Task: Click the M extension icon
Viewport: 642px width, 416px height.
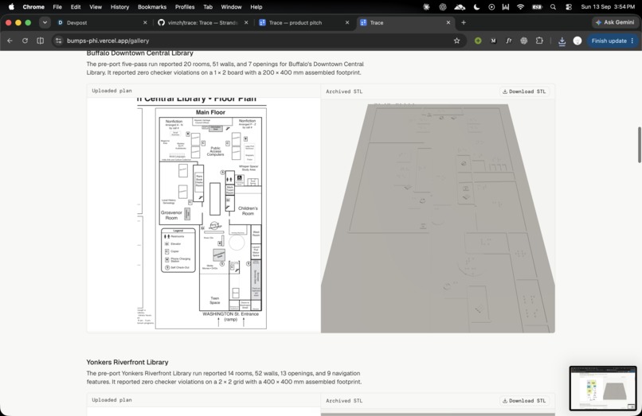Action: click(493, 41)
